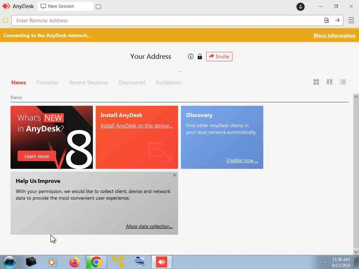Launch Firefox from the taskbar

[75, 262]
